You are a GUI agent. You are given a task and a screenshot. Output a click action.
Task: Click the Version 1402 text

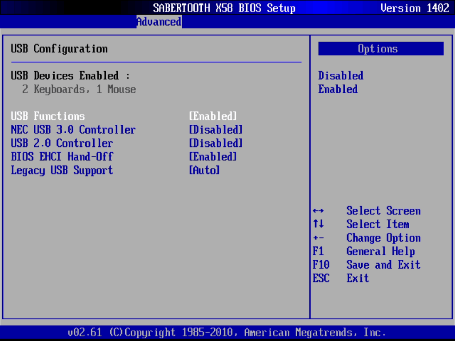(415, 8)
